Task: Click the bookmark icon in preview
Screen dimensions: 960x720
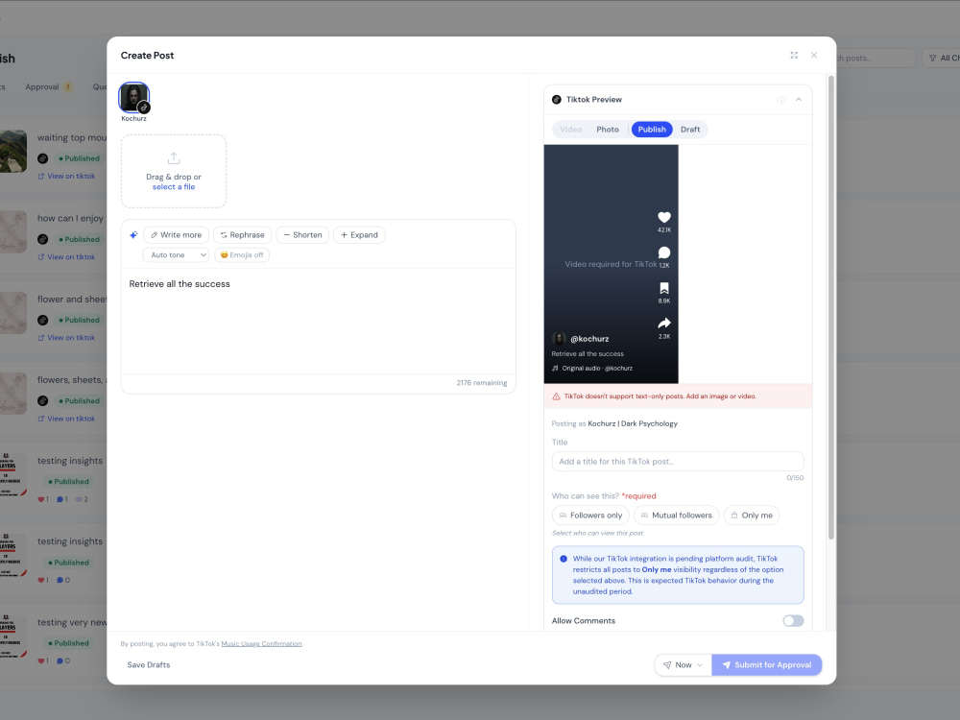Action: point(664,288)
